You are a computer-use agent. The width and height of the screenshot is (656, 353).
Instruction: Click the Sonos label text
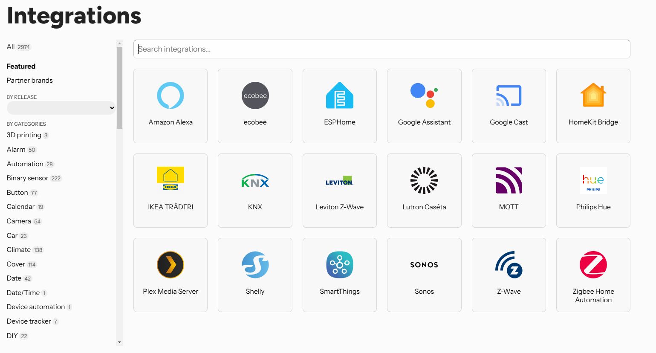click(x=424, y=291)
